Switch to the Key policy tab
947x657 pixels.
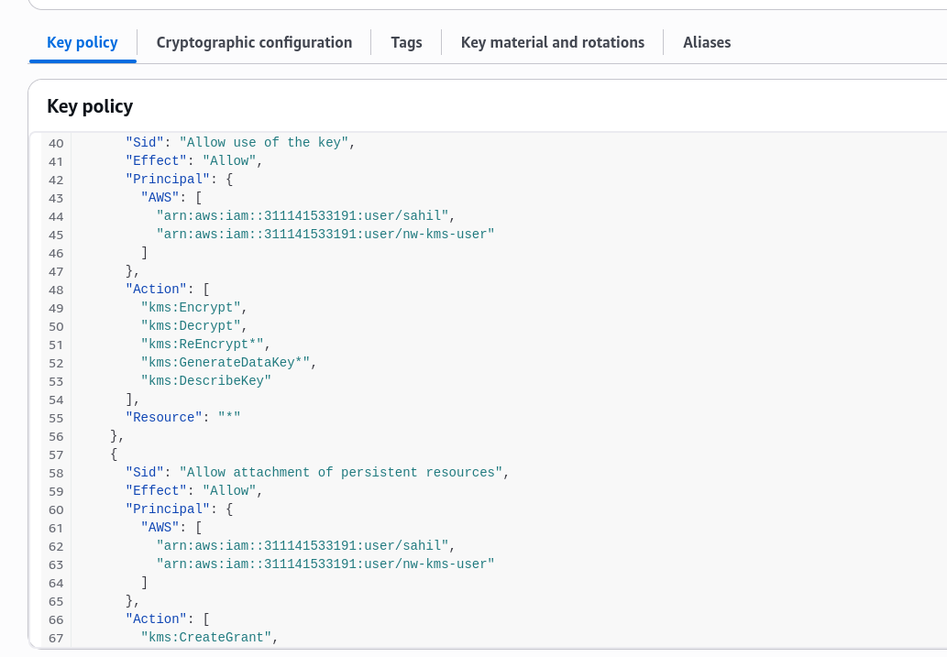[x=83, y=42]
